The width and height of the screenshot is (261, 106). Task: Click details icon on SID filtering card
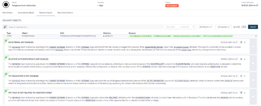(x=241, y=42)
